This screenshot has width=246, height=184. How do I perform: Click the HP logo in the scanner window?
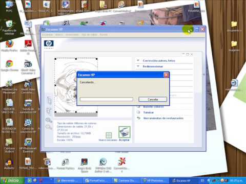pyautogui.click(x=49, y=43)
